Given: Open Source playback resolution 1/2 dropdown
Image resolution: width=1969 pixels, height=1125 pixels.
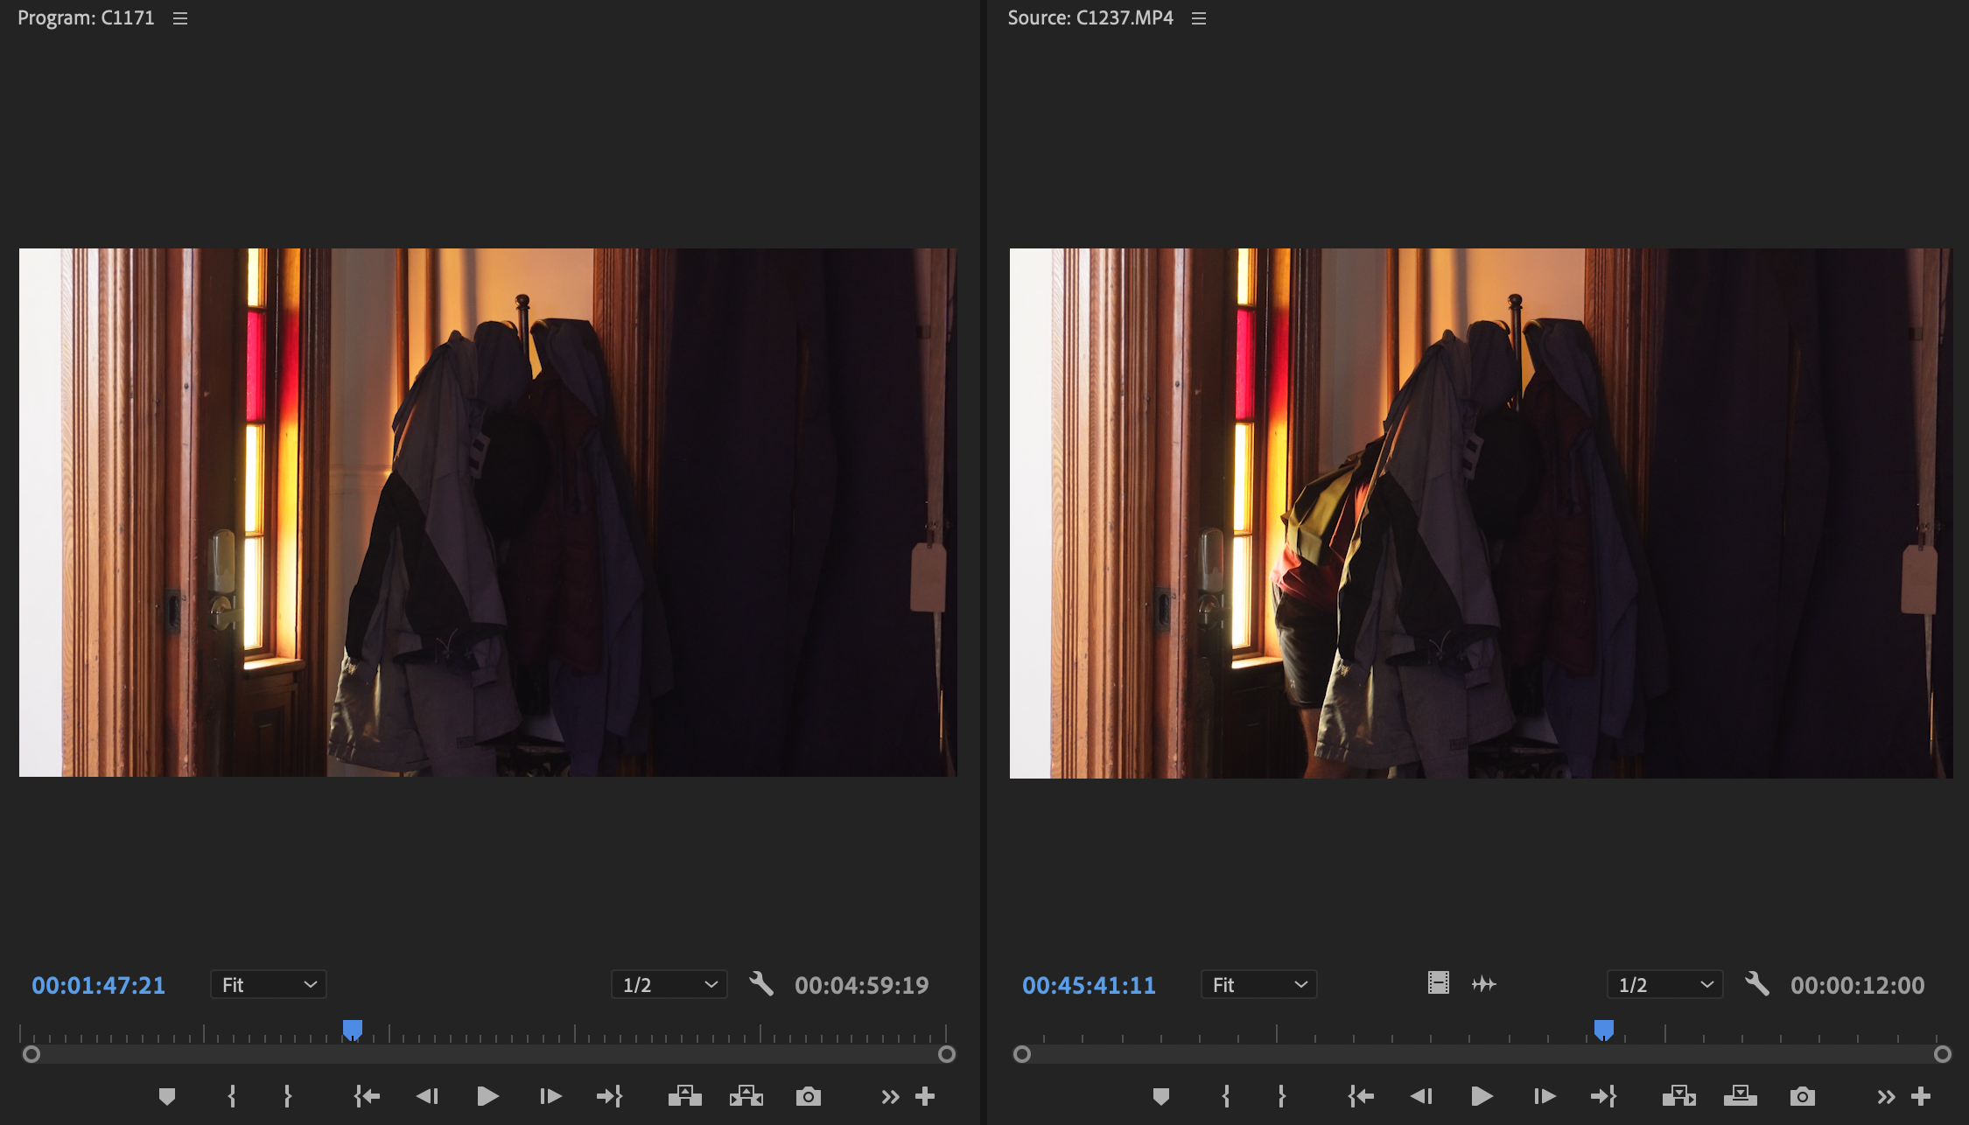Looking at the screenshot, I should (1664, 984).
